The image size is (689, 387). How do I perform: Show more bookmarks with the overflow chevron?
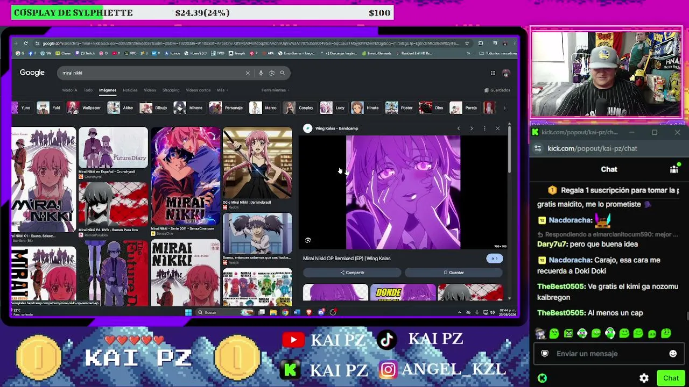click(468, 53)
